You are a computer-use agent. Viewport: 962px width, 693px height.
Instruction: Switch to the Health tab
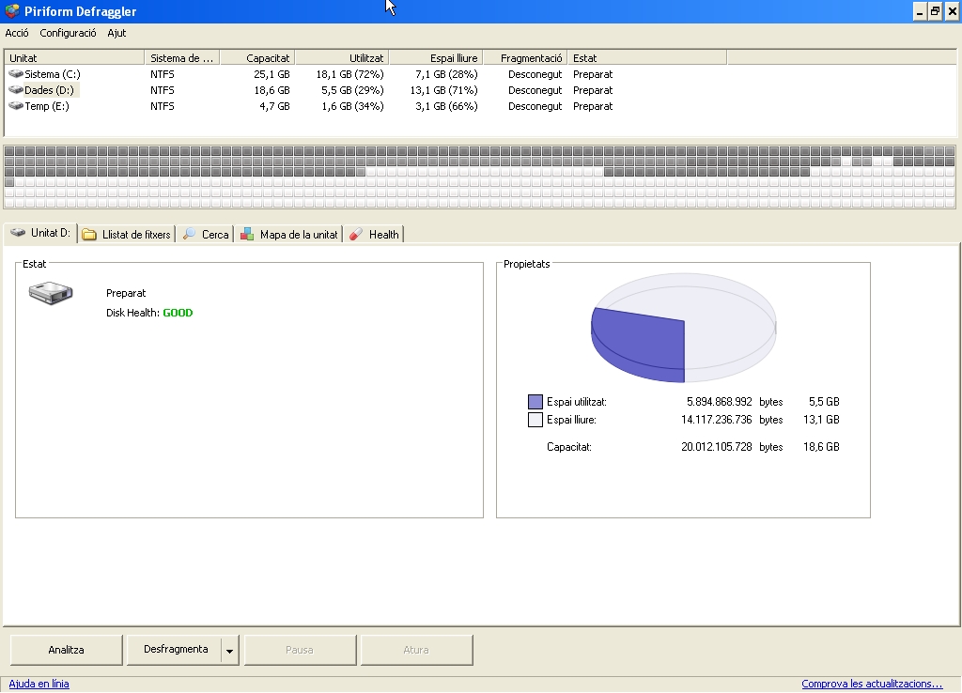(374, 235)
